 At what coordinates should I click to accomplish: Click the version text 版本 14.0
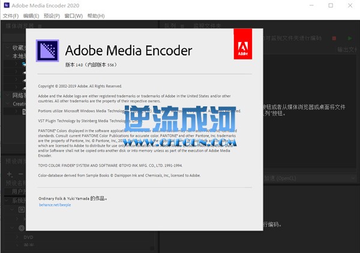(x=91, y=65)
